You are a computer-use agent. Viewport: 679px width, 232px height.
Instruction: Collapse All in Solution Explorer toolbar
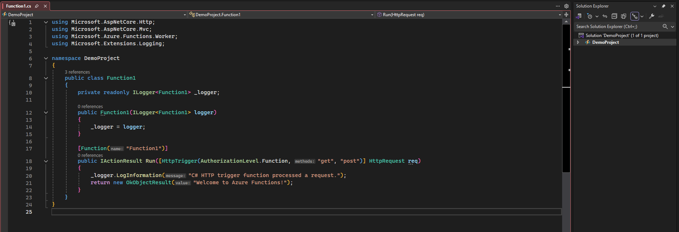(614, 16)
